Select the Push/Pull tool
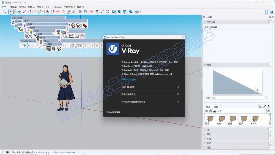This screenshot has height=155, width=275. [47, 12]
